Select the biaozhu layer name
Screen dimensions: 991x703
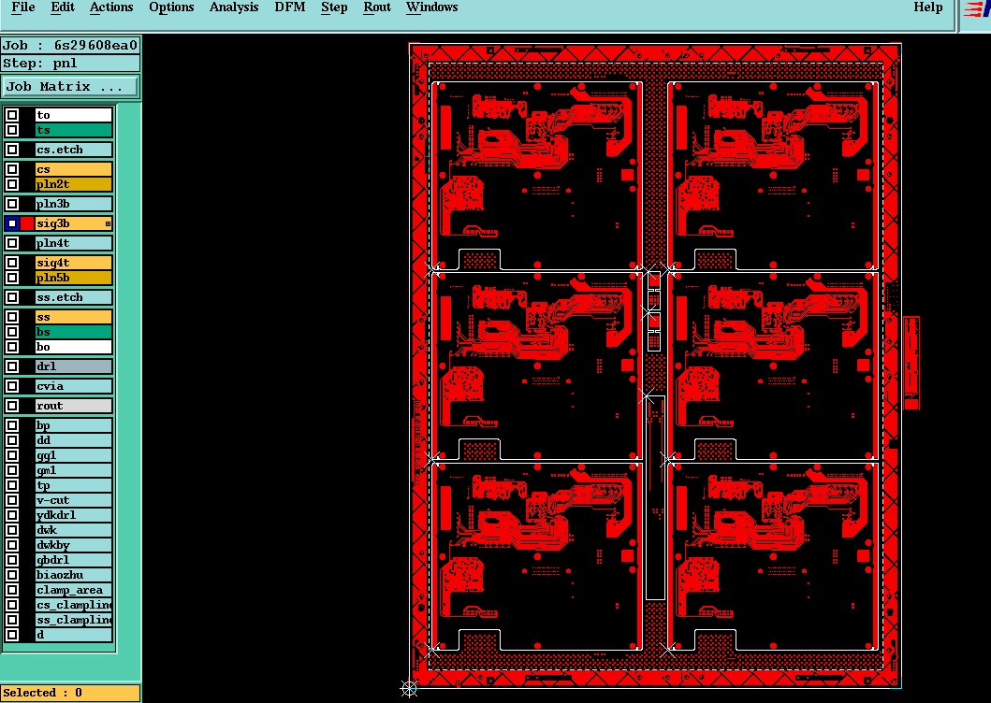[74, 576]
